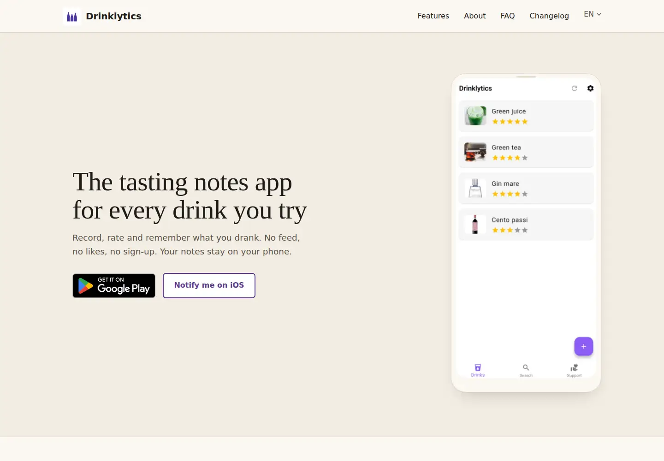Screen dimensions: 664x461
Task: Click the Drinklytics bottles logo icon
Action: click(x=72, y=16)
